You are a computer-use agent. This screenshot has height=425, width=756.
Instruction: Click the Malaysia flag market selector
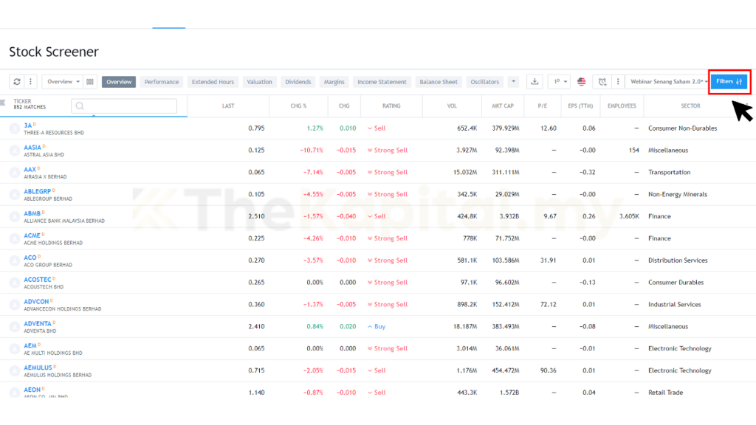pos(582,82)
